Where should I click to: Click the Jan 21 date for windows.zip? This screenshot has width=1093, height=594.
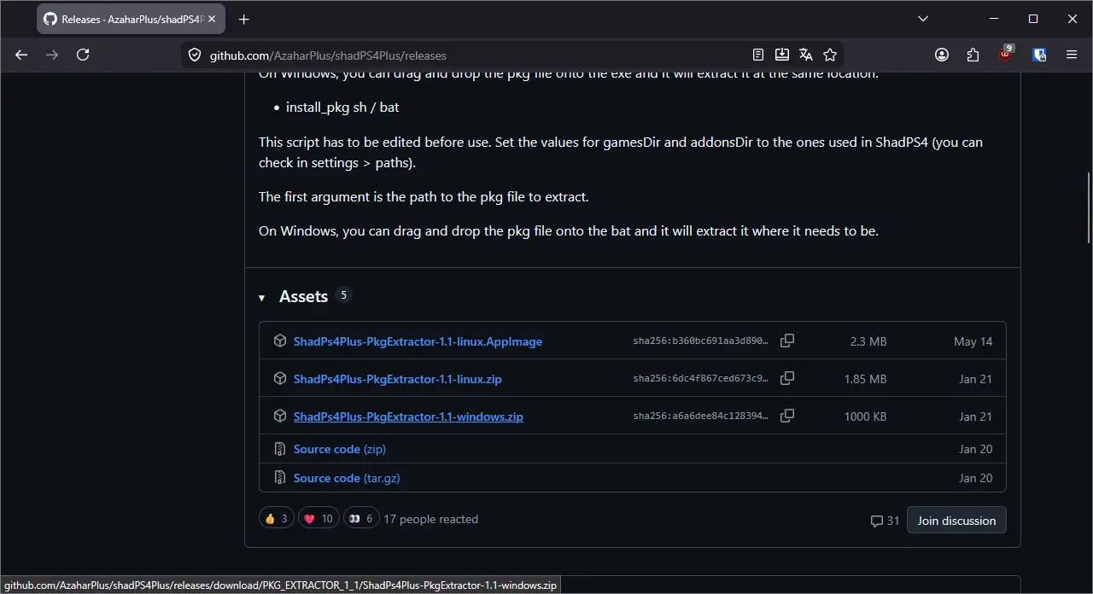point(976,416)
